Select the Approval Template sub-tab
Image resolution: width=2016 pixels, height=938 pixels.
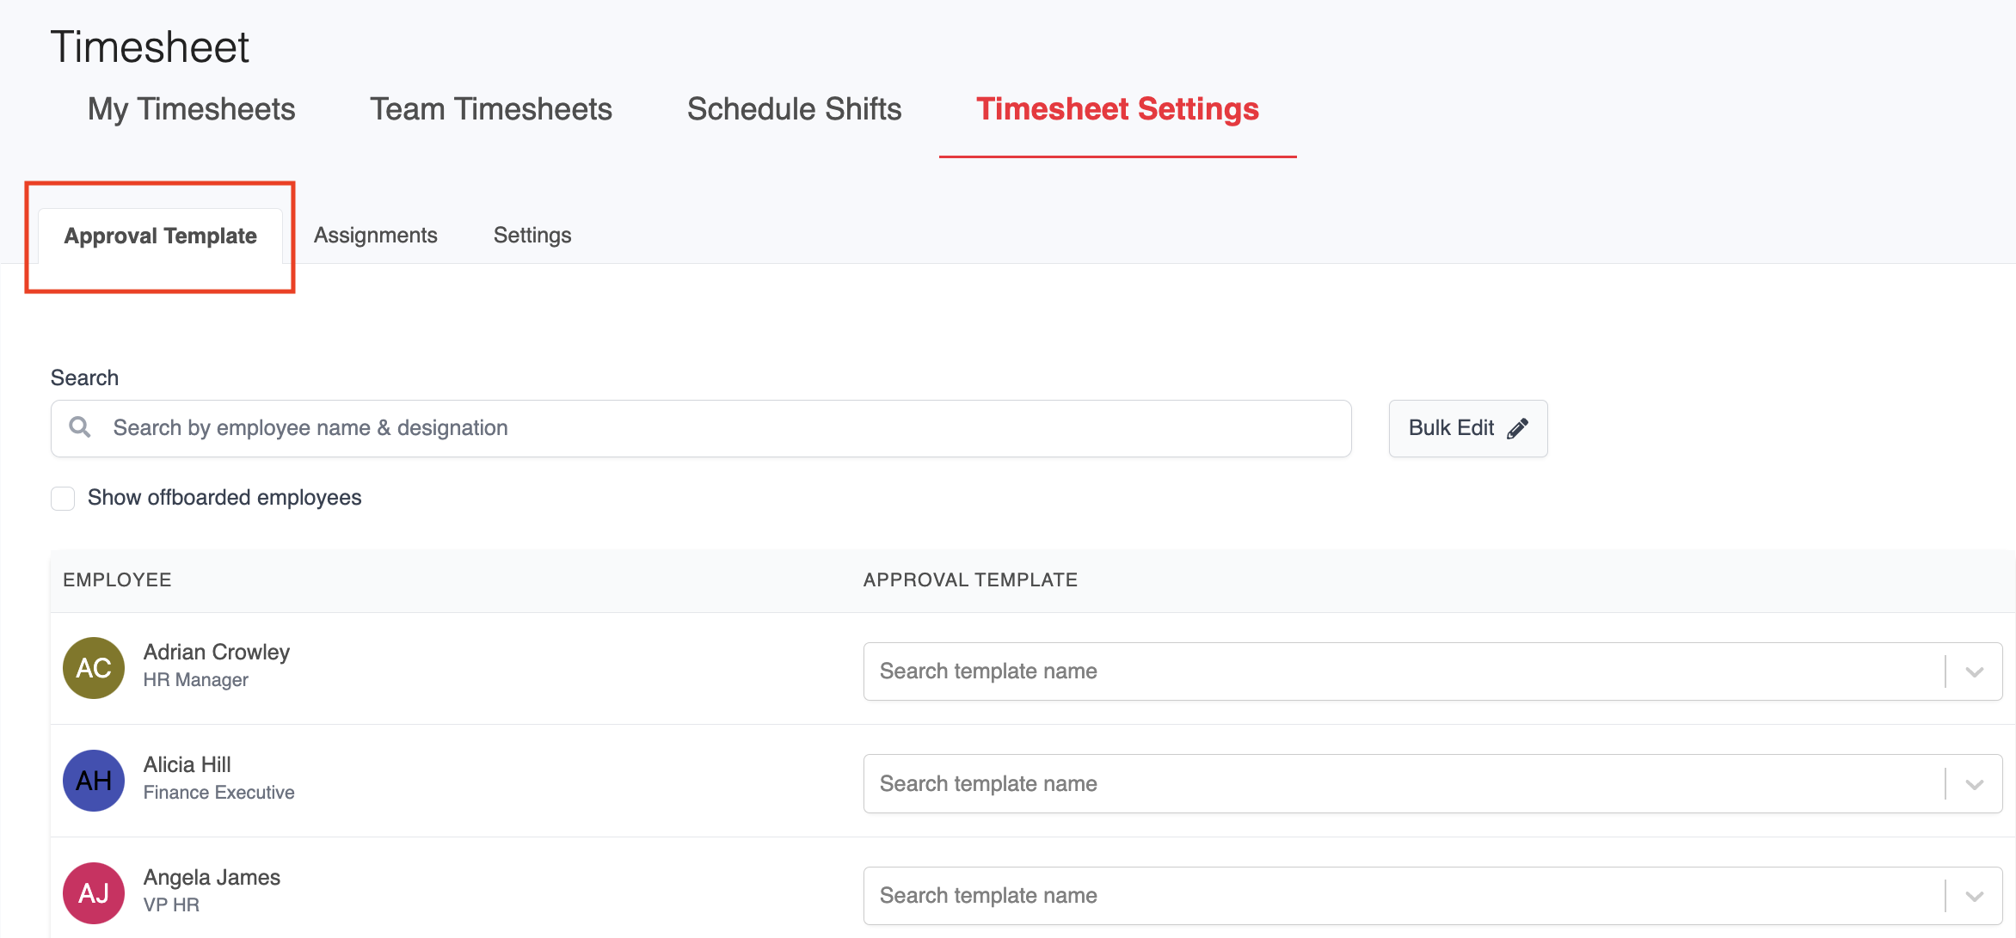point(161,236)
